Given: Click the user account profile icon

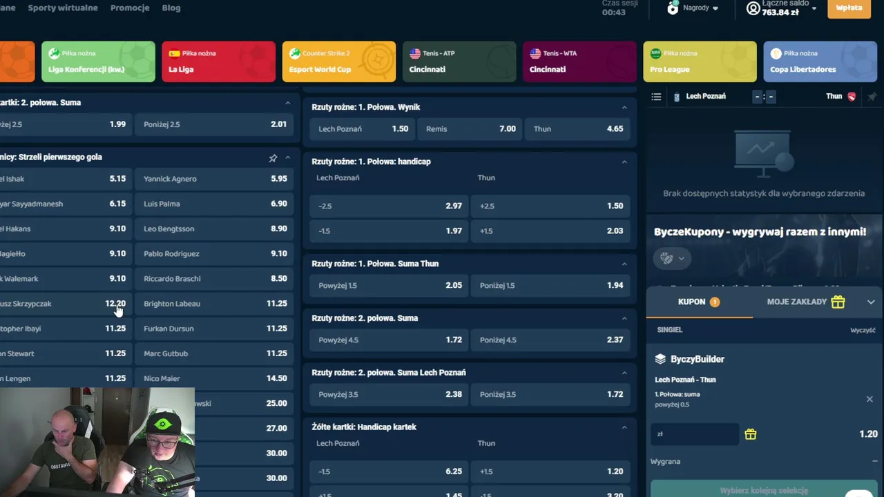Looking at the screenshot, I should pyautogui.click(x=753, y=8).
